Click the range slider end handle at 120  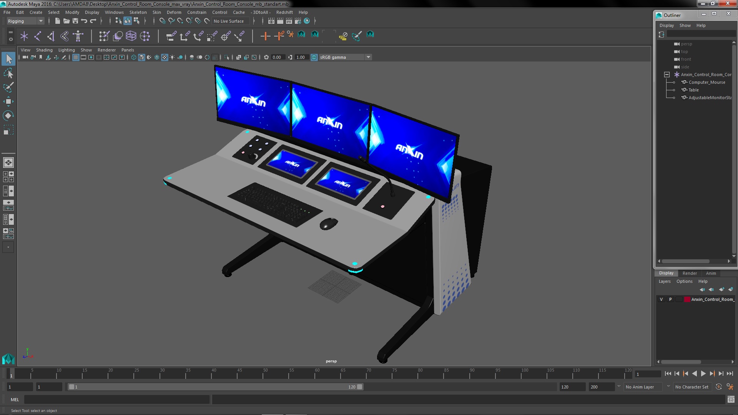[x=360, y=387]
